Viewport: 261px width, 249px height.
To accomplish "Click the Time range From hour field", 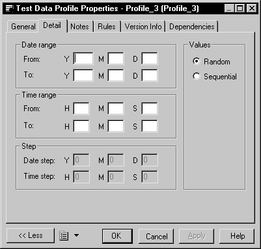I will tap(81, 109).
